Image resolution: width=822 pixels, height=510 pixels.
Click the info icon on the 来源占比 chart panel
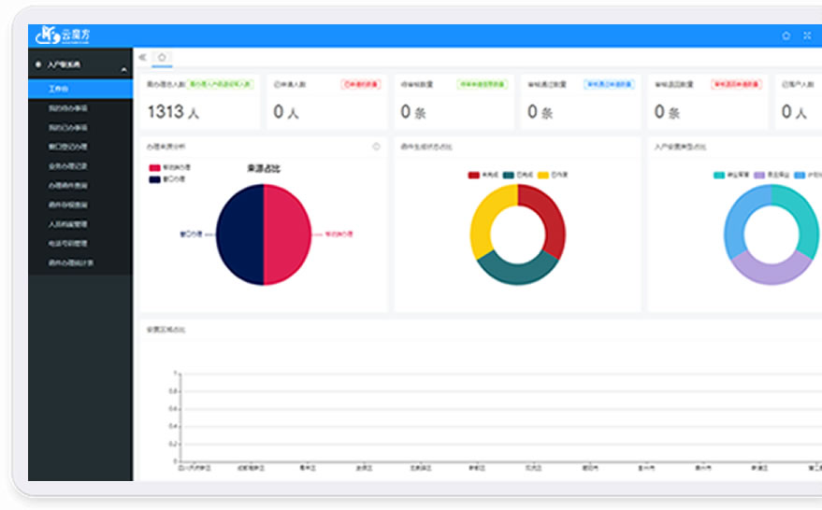376,147
